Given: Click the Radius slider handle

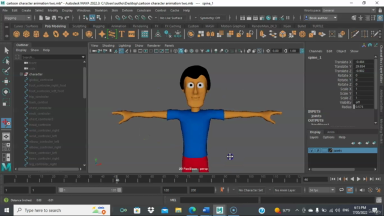Looking at the screenshot, I should point(354,107).
